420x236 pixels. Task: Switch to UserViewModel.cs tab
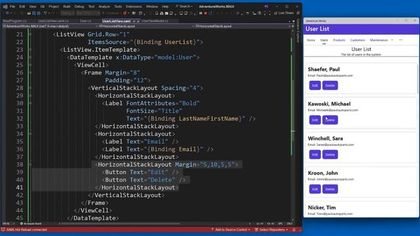pos(155,21)
